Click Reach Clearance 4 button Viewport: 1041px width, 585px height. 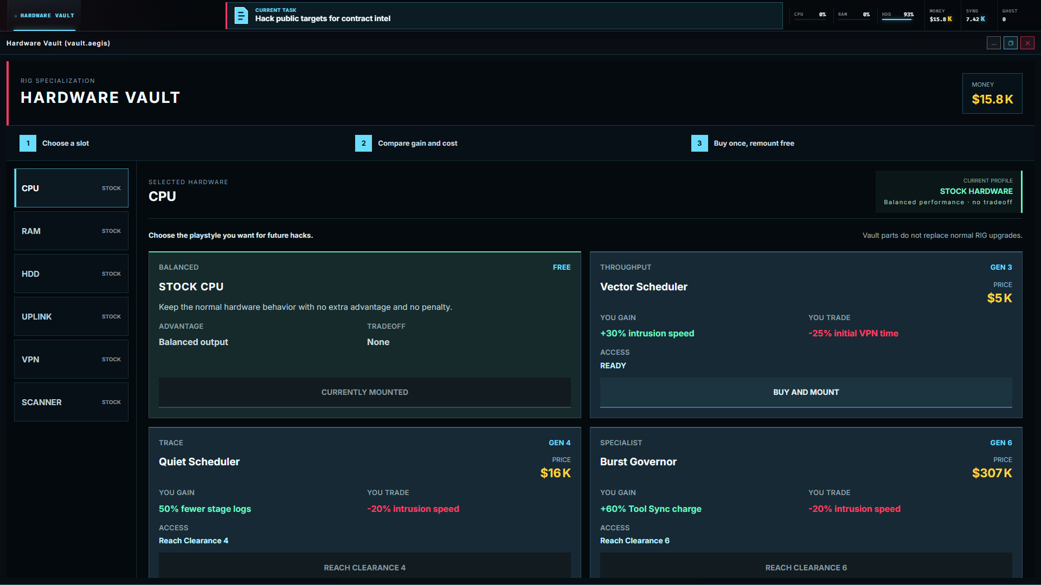(364, 567)
